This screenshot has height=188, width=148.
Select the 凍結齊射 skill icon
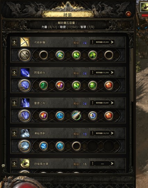[25, 133]
